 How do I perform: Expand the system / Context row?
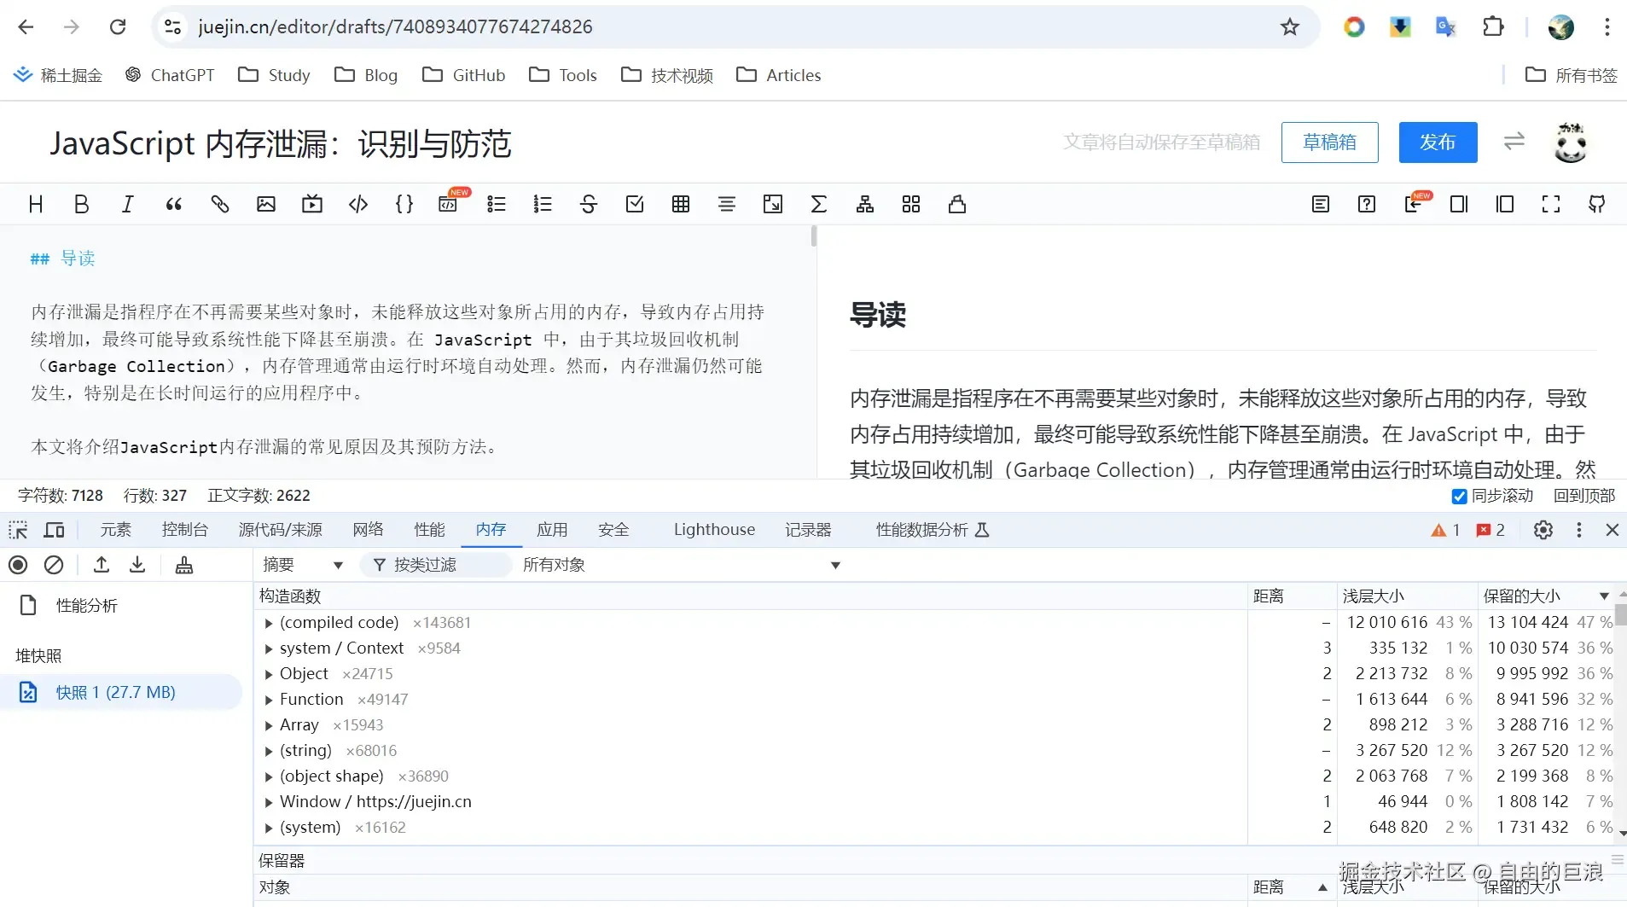coord(269,648)
